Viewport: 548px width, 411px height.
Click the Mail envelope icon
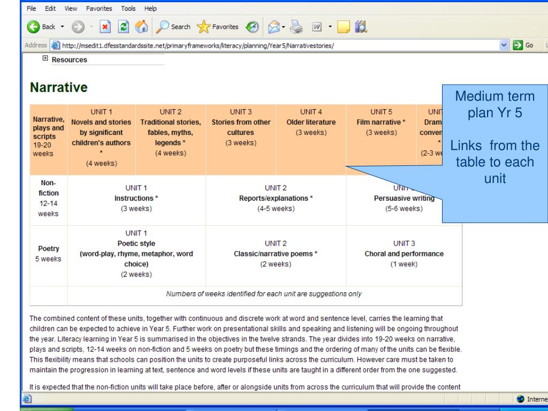tap(274, 27)
